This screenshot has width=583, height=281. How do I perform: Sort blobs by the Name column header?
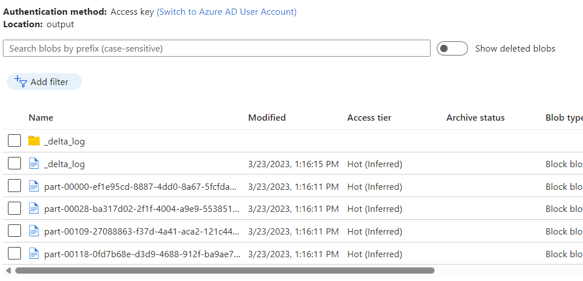coord(41,118)
